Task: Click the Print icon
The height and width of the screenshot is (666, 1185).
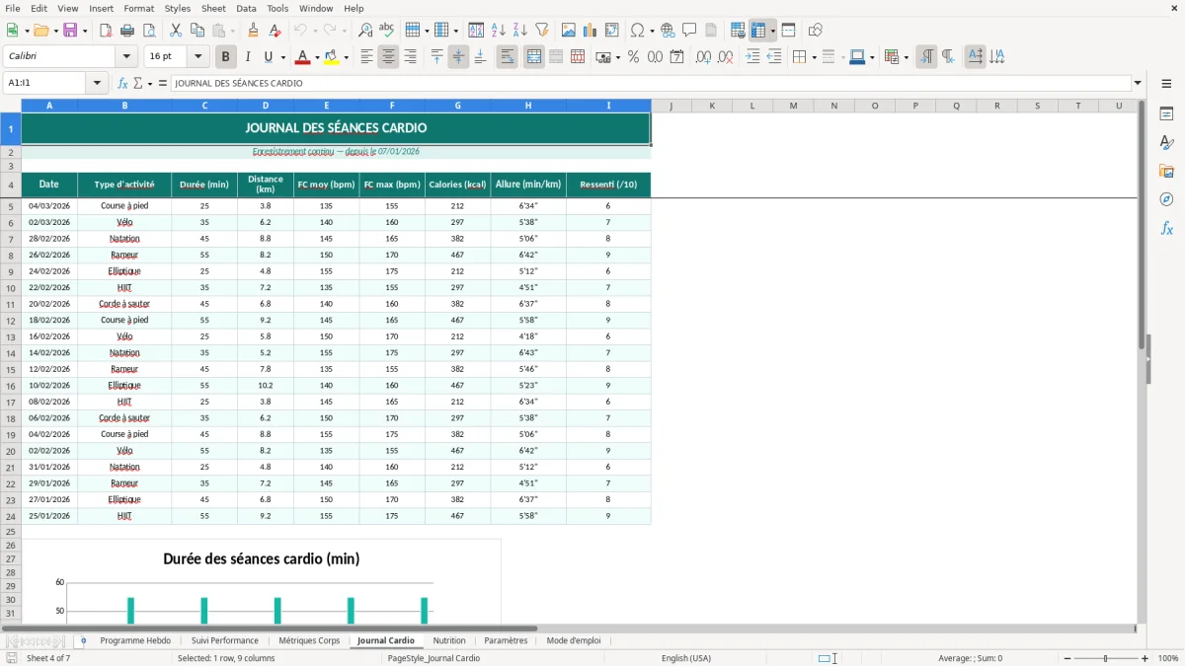Action: [127, 31]
